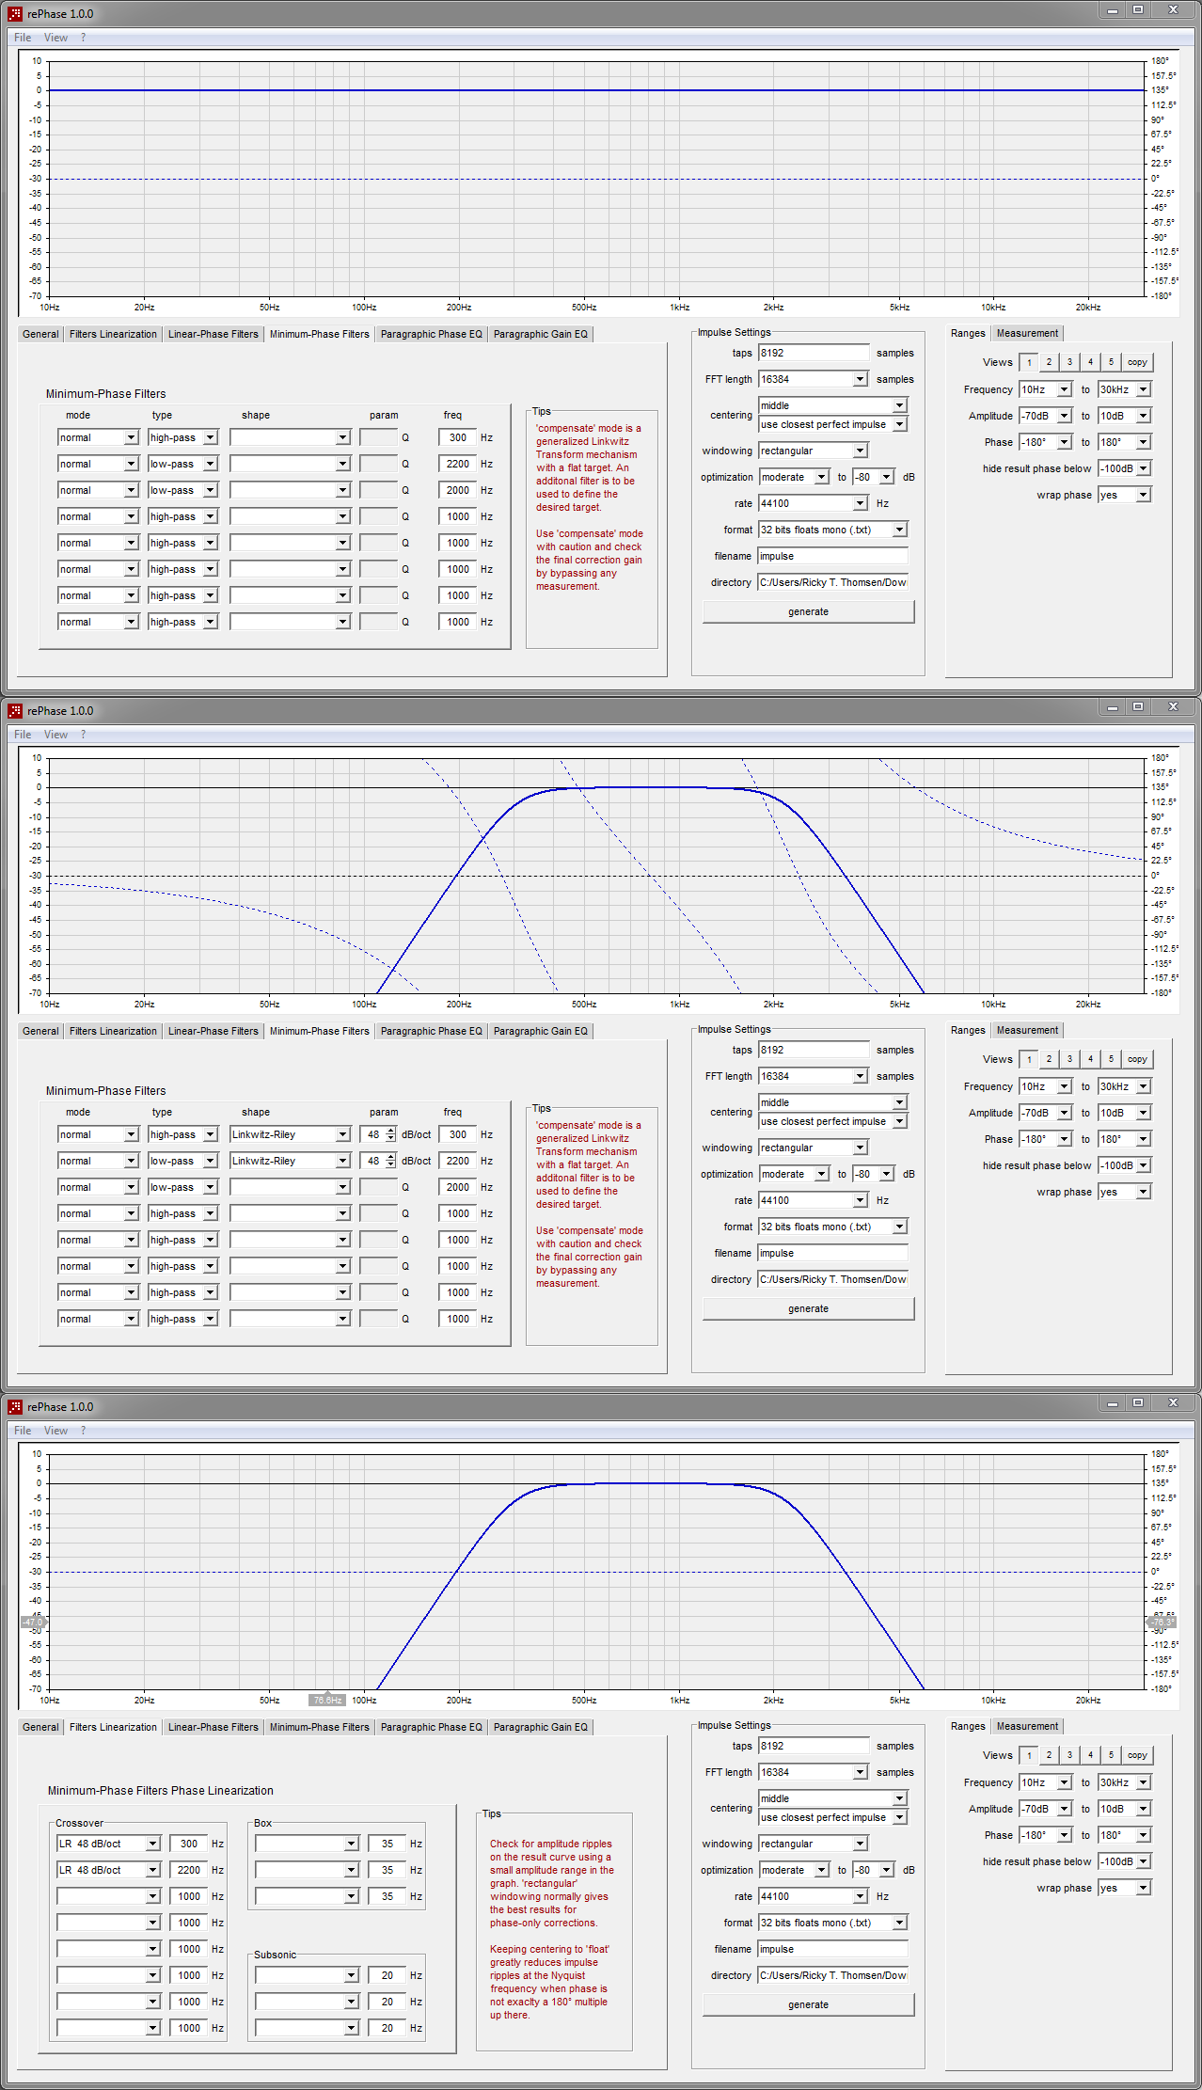1202x2090 pixels.
Task: Select view 1 button in top window
Action: (1029, 362)
